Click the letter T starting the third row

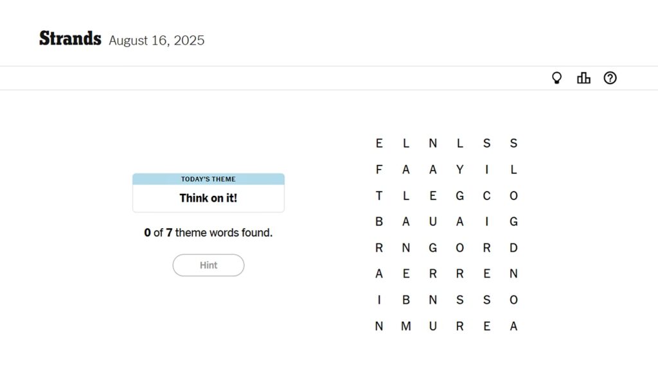pos(378,195)
